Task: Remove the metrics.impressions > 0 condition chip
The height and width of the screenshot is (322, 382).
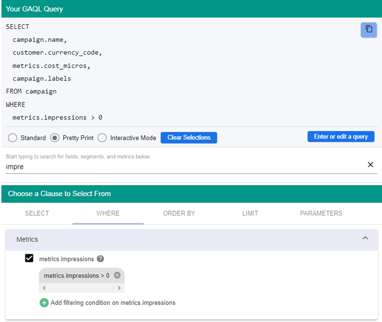Action: 117,275
